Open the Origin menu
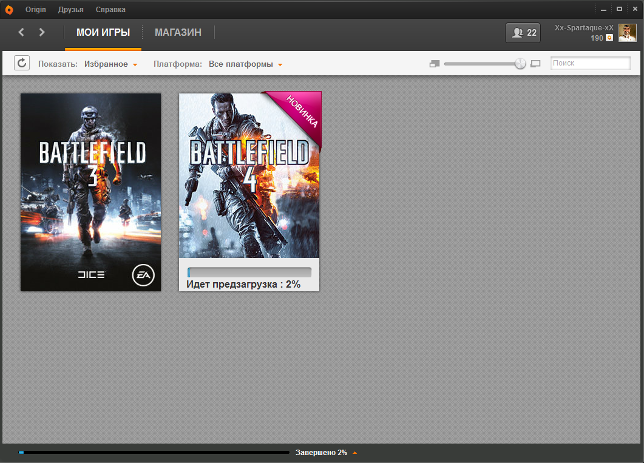The height and width of the screenshot is (463, 644). (35, 10)
